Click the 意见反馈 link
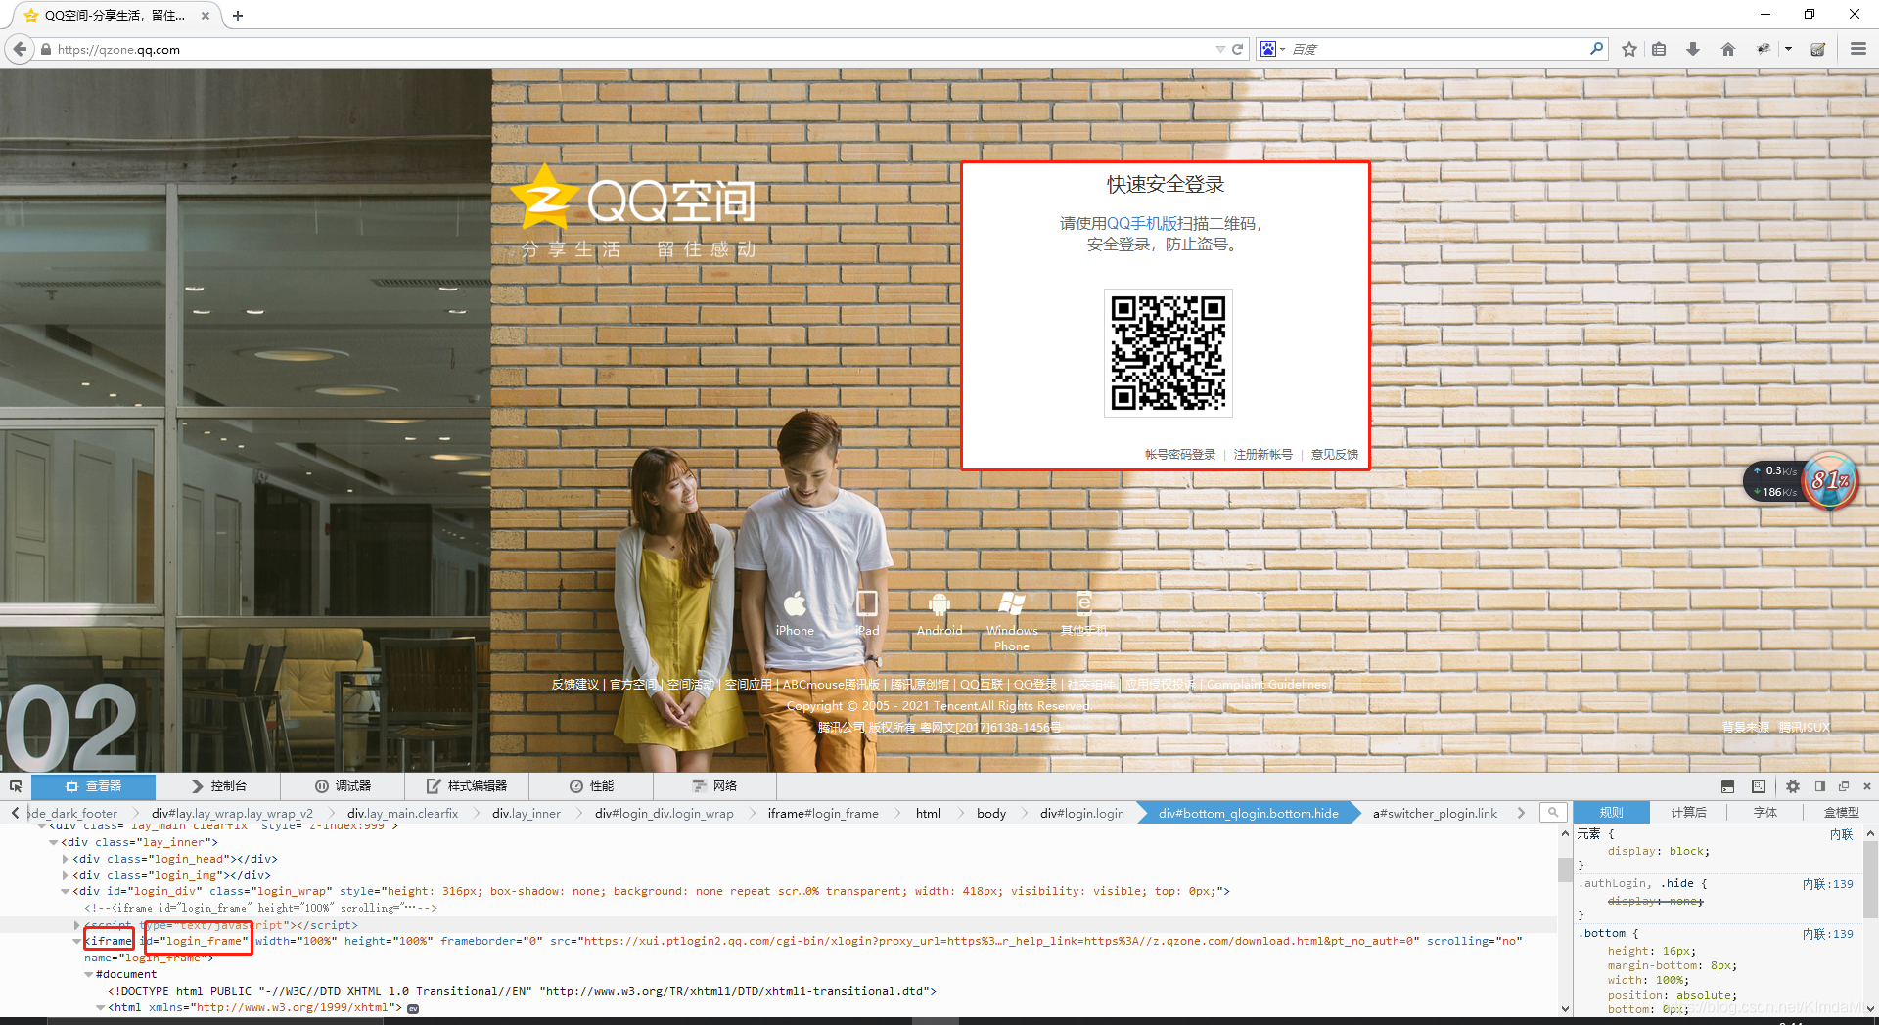1879x1025 pixels. [x=1334, y=455]
